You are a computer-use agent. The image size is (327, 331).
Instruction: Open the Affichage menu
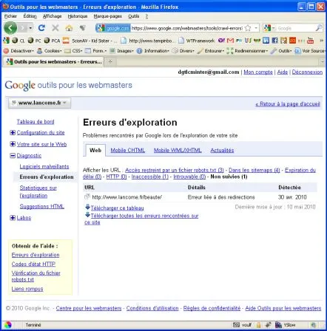point(52,16)
